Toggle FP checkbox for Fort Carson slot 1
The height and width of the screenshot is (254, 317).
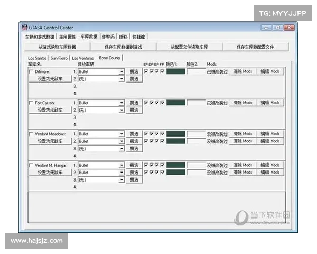162,103
